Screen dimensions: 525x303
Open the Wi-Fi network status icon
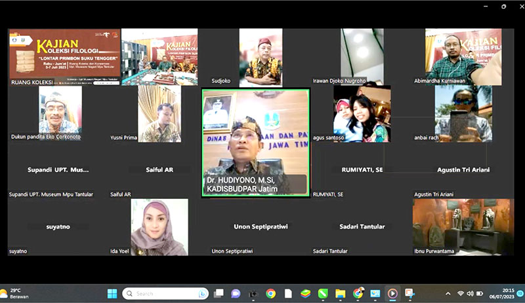point(461,293)
